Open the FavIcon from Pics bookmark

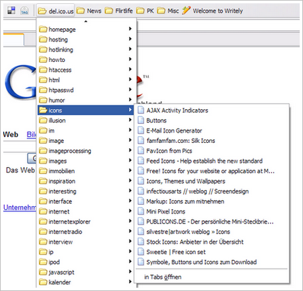(x=211, y=151)
